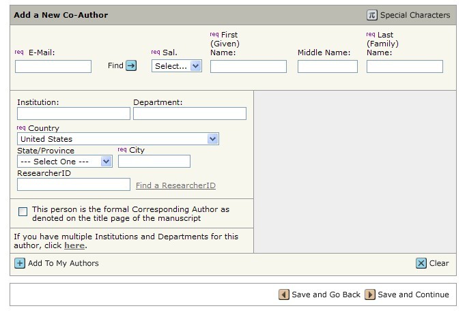Click the Find arrow icon next to E-Mail
This screenshot has width=467, height=317.
131,65
